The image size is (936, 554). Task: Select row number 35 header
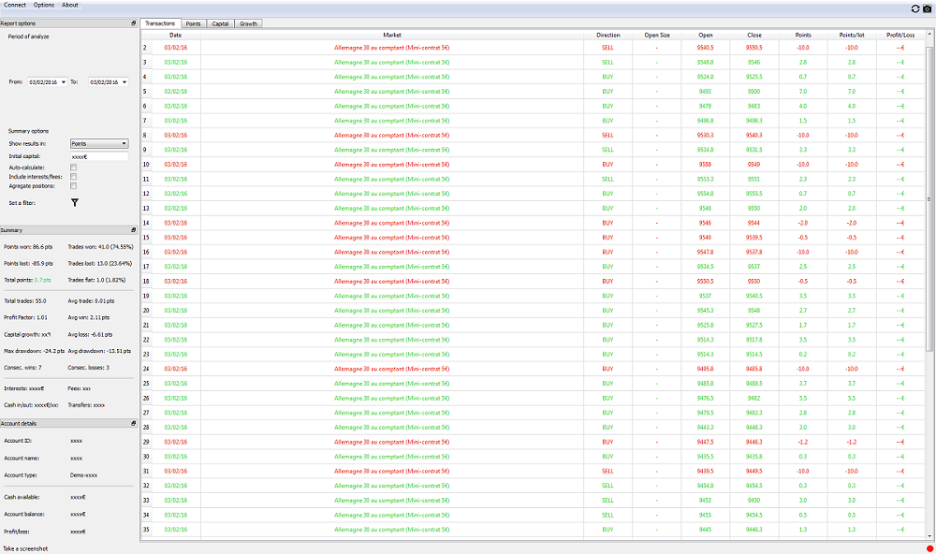pyautogui.click(x=146, y=530)
